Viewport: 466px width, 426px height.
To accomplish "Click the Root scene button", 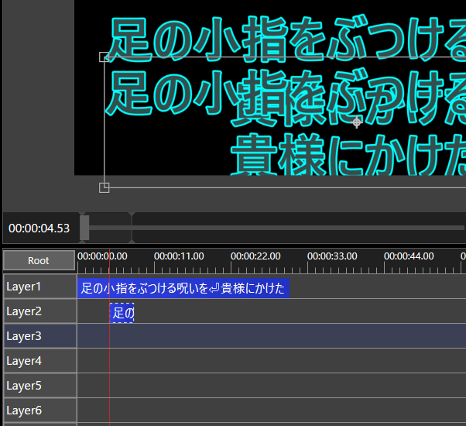I will 39,261.
